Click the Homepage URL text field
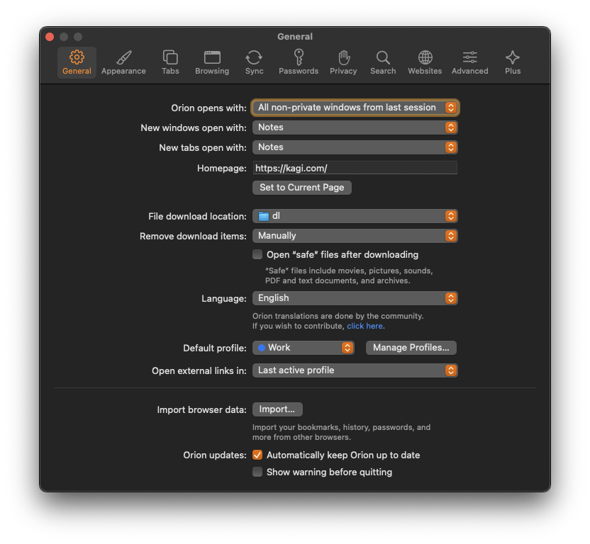 coord(355,168)
